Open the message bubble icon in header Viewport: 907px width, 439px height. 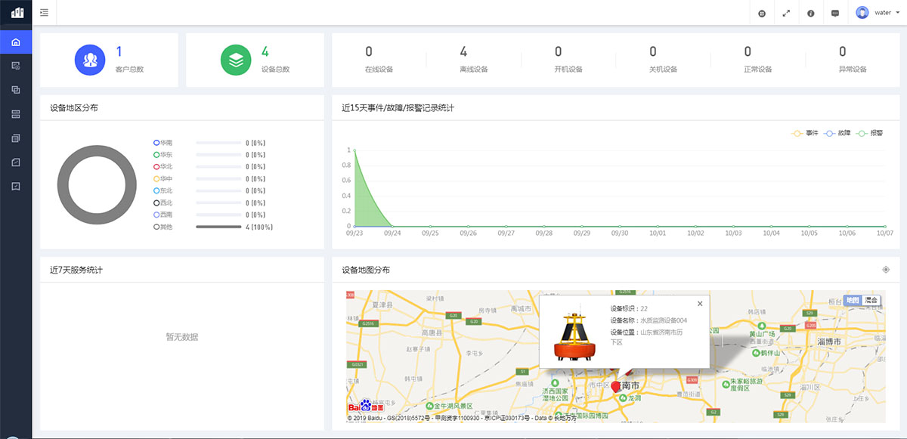coord(834,13)
